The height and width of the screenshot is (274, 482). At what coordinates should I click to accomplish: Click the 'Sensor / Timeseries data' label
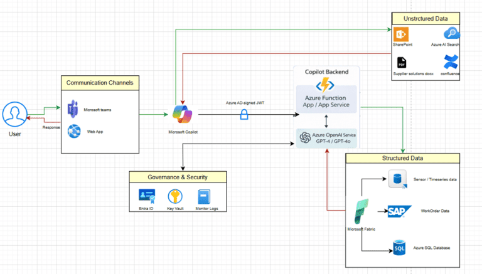[x=435, y=179]
